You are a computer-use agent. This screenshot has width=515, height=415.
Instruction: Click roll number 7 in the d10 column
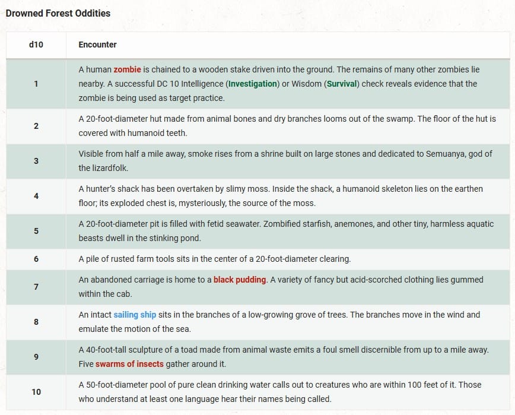click(x=36, y=287)
